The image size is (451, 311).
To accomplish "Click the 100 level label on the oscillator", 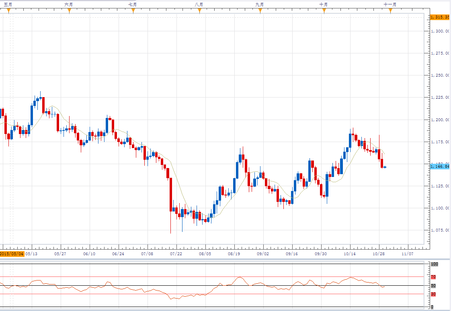I will coord(434,264).
